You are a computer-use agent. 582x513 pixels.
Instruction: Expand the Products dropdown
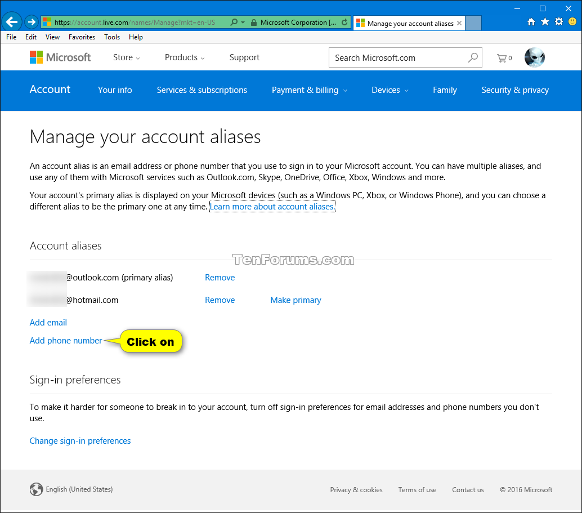pos(185,57)
